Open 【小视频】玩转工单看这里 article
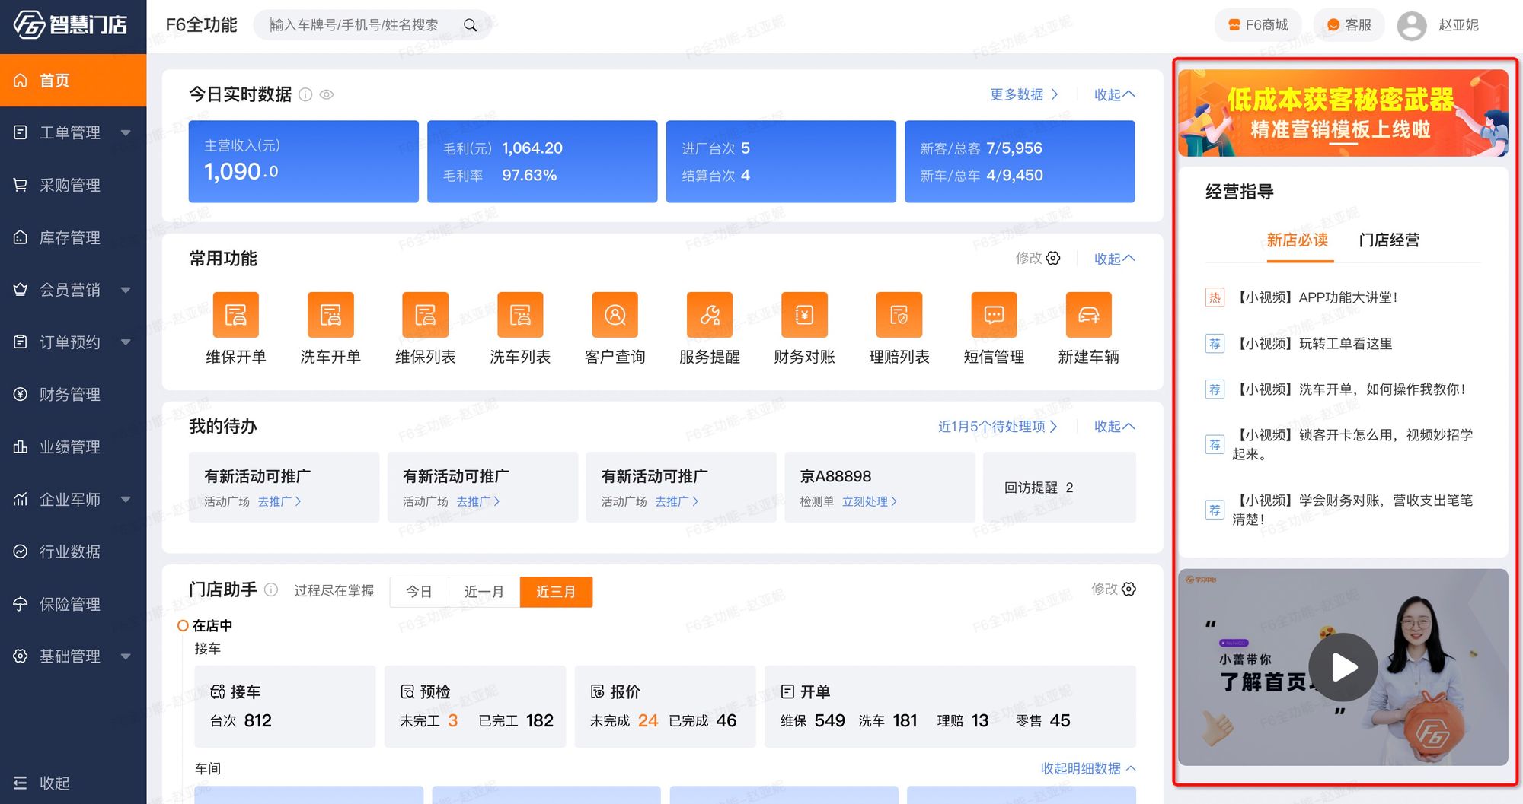The width and height of the screenshot is (1523, 804). coord(1312,344)
